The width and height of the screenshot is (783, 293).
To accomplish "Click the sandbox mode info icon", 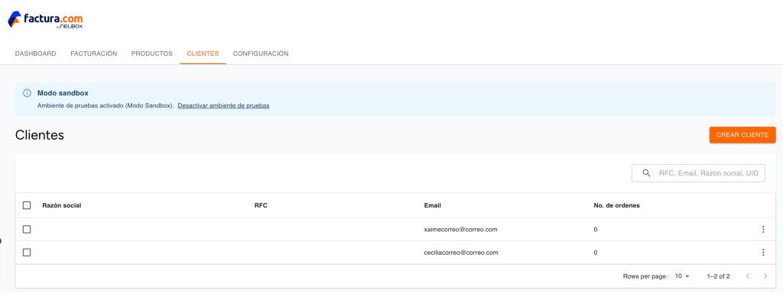I will coord(27,93).
